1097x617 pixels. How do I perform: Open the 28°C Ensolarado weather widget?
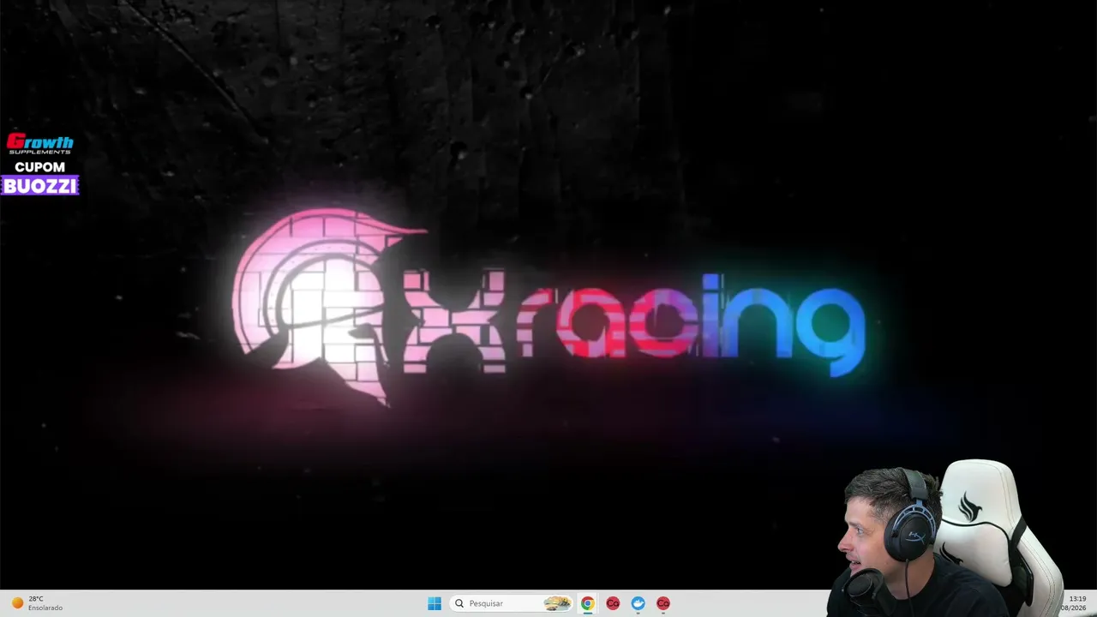38,603
